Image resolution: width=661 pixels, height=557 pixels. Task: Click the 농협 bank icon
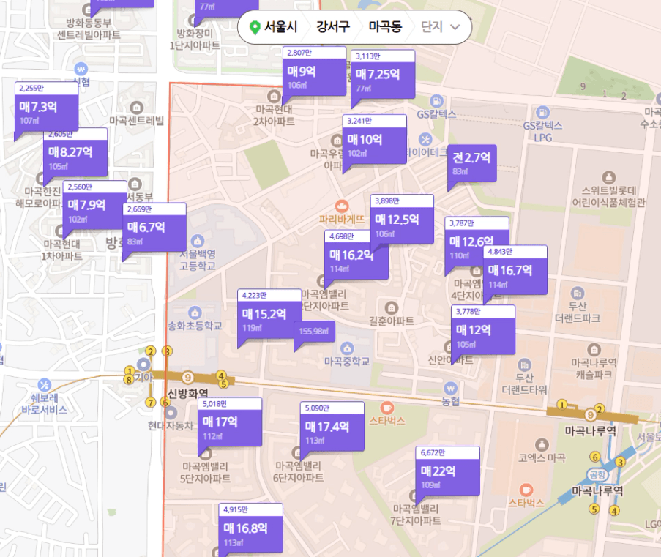[x=450, y=388]
